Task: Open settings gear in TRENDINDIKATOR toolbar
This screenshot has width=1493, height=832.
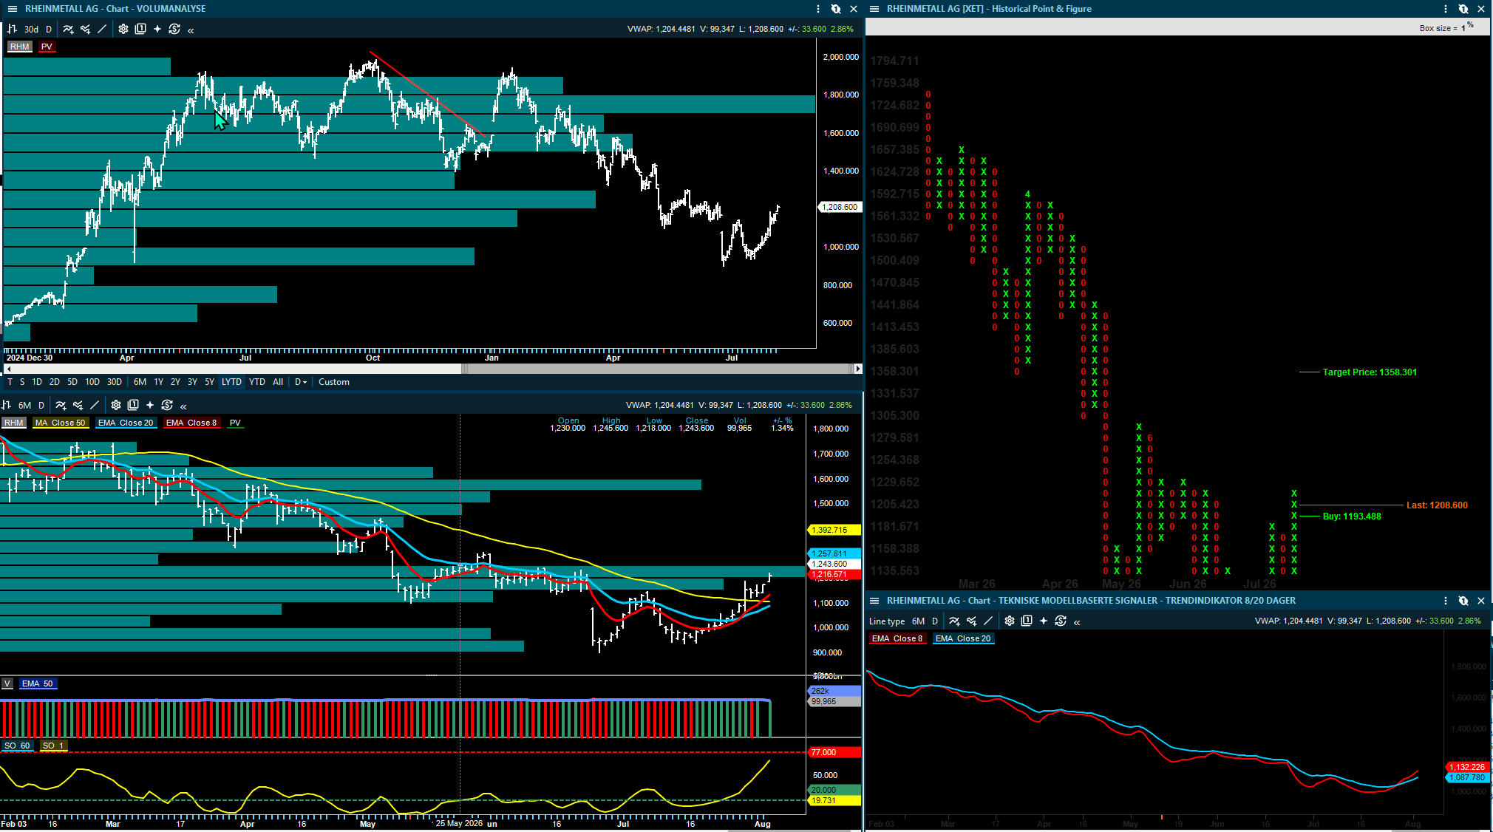Action: click(x=1010, y=621)
